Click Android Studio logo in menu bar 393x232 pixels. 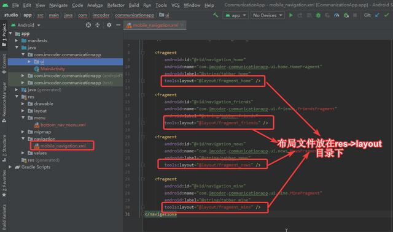pyautogui.click(x=5, y=5)
